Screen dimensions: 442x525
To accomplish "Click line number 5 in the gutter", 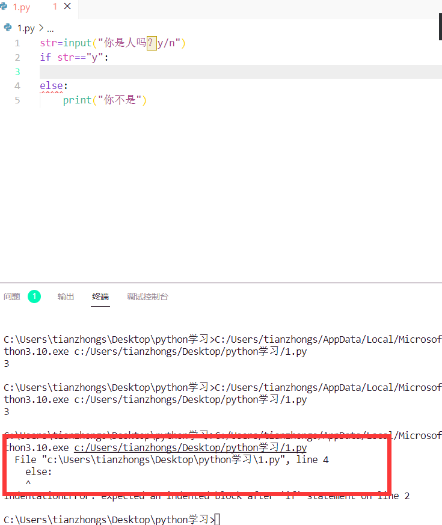I will click(17, 100).
